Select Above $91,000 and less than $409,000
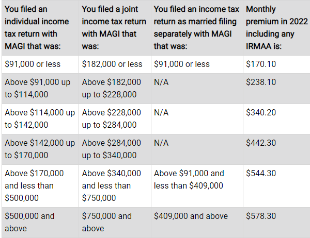The width and height of the screenshot is (310, 238). tap(197, 186)
